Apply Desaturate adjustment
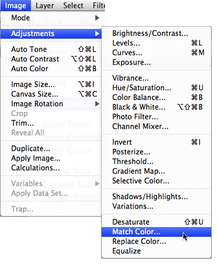The image size is (218, 265). [157, 222]
